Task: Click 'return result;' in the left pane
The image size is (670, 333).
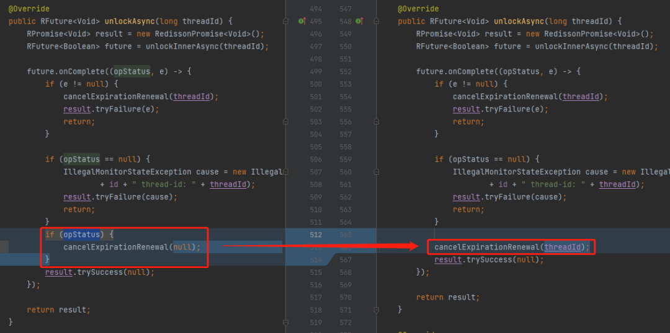Action: tap(58, 310)
